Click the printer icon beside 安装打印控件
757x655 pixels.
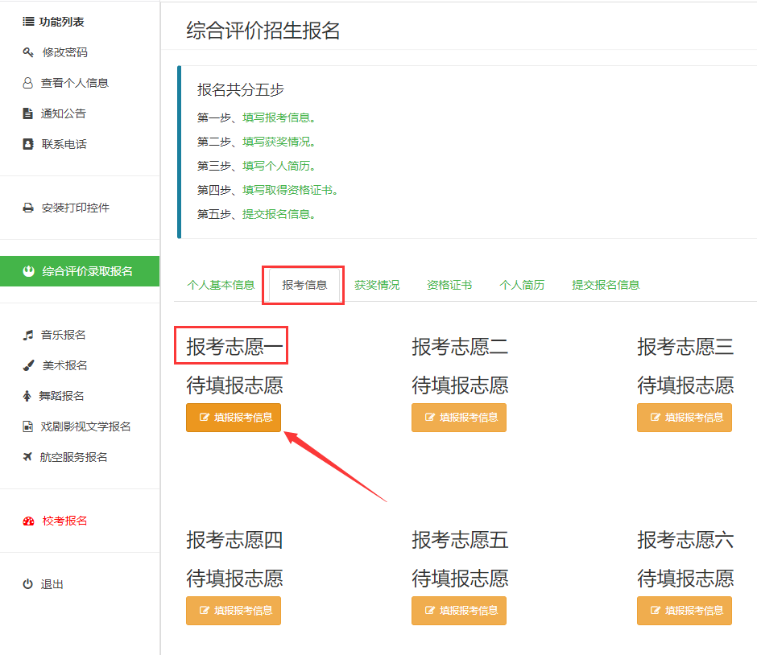pyautogui.click(x=28, y=208)
